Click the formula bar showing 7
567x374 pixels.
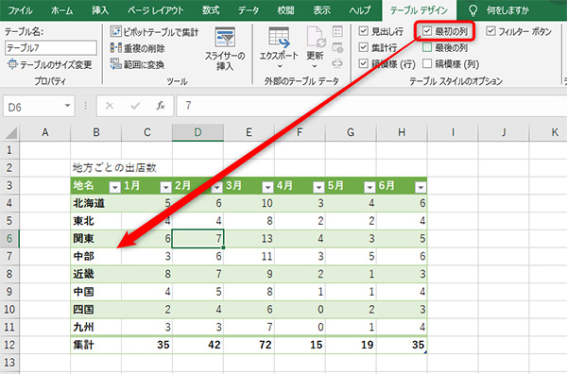click(371, 106)
